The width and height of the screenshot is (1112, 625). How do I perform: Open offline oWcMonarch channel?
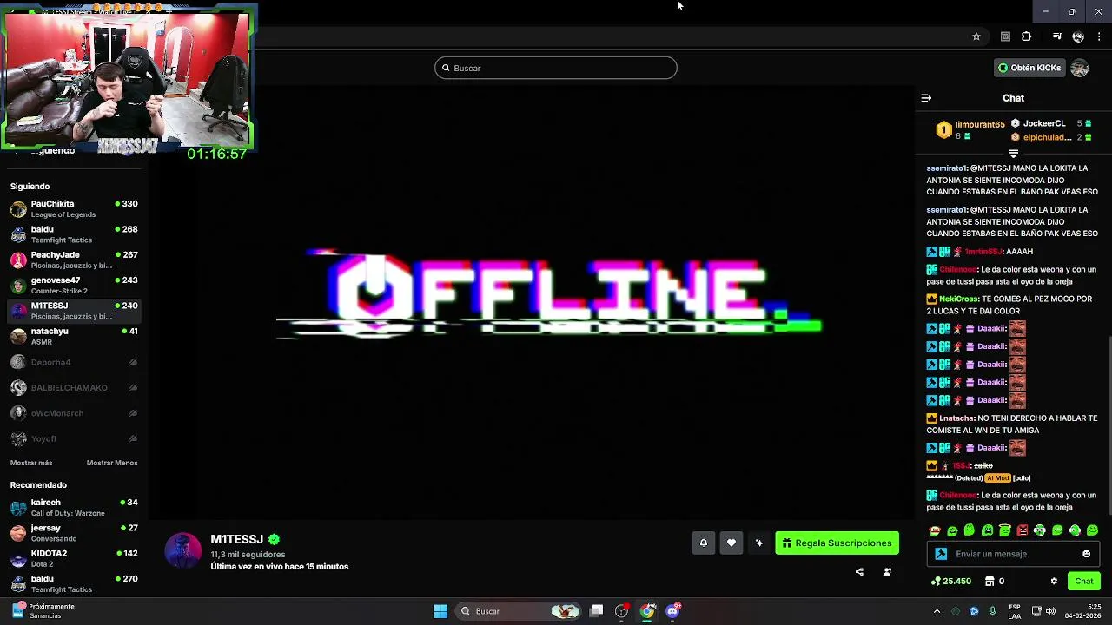(74, 413)
